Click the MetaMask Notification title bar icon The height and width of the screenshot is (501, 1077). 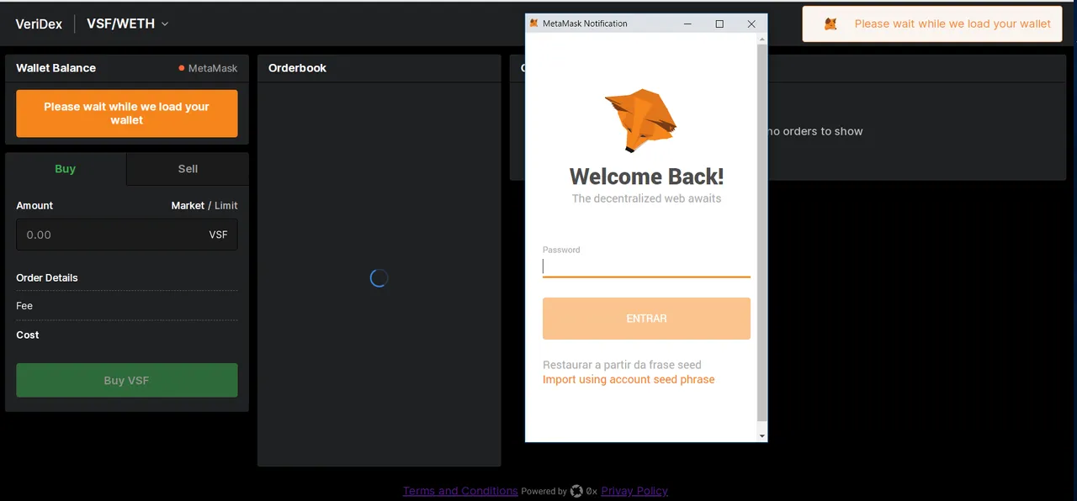pos(533,24)
